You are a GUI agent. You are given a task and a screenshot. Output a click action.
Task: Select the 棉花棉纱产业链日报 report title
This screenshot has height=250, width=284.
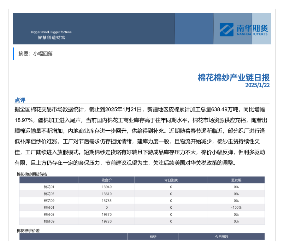tap(234, 78)
